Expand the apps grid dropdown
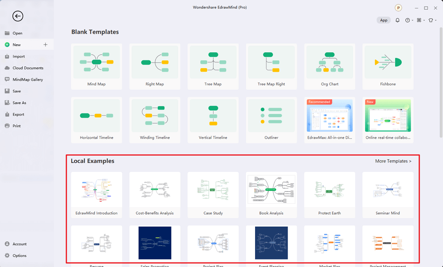The height and width of the screenshot is (267, 443). point(421,20)
